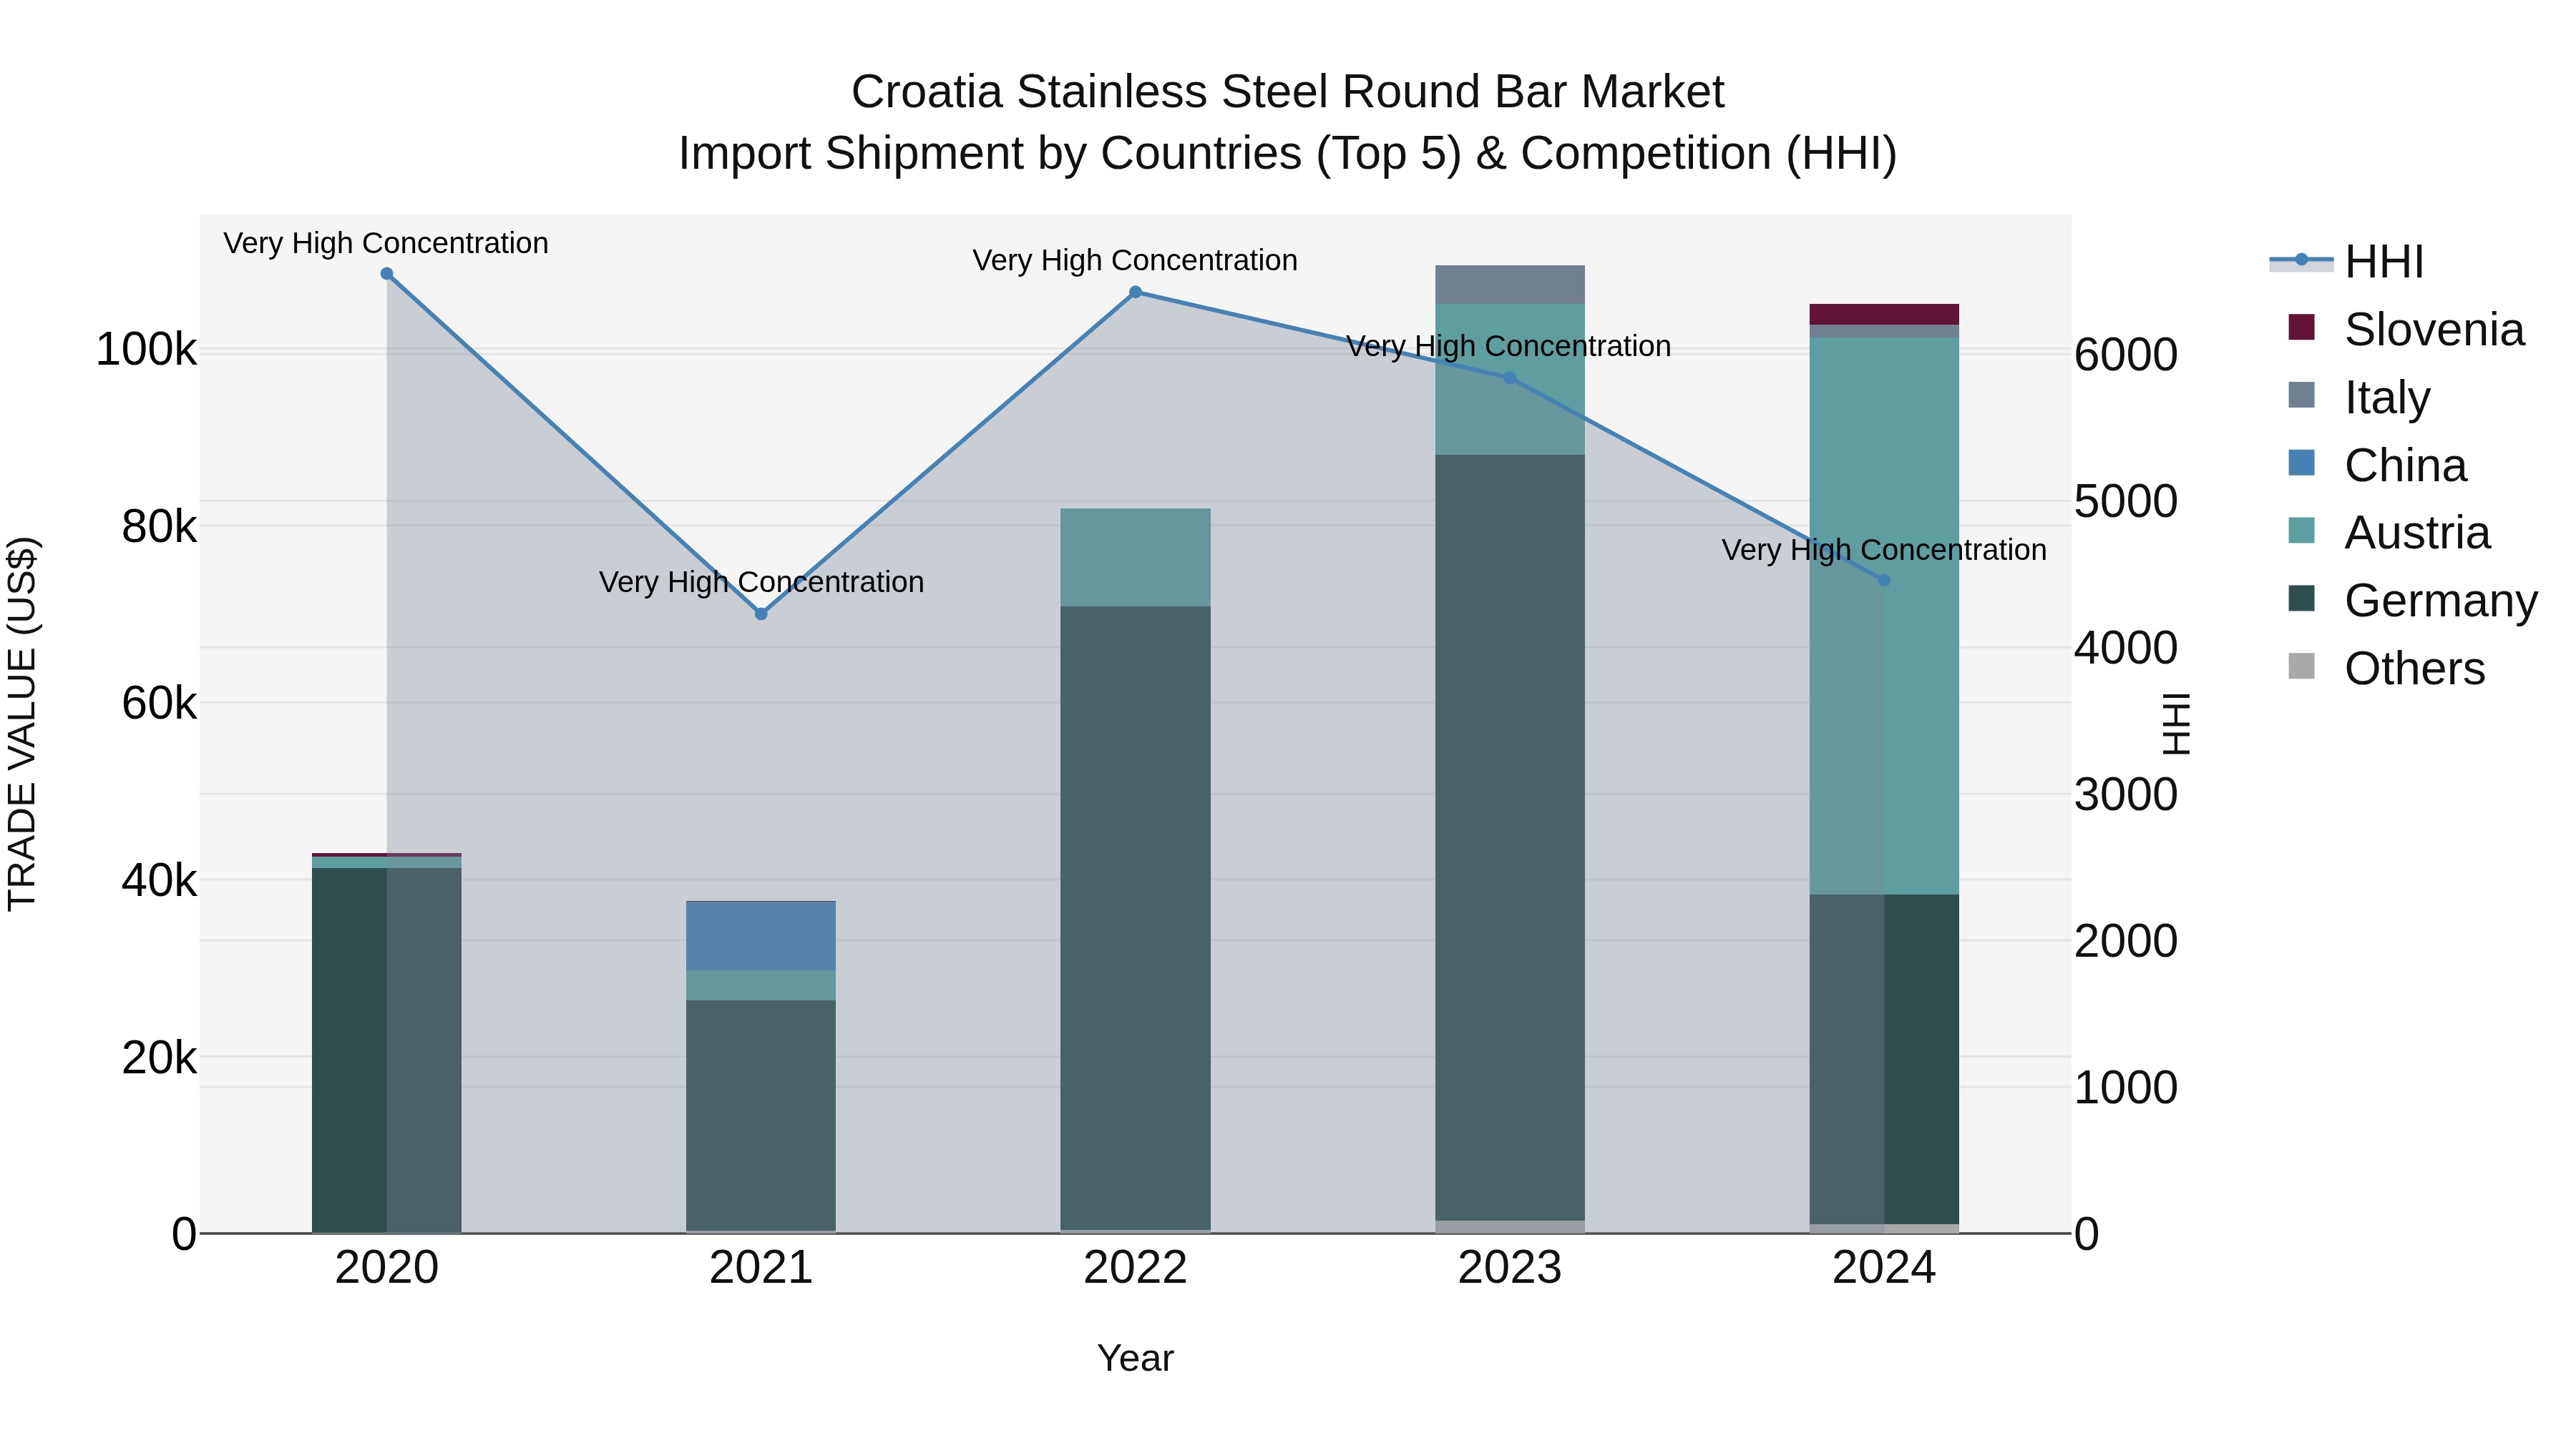2576x1448 pixels.
Task: Select the Austria segment in 2024 bar
Action: click(1884, 616)
